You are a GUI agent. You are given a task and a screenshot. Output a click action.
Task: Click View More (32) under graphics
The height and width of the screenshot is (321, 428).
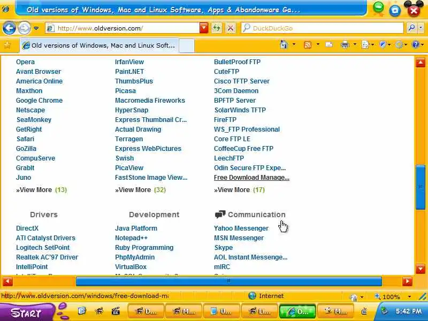click(140, 190)
